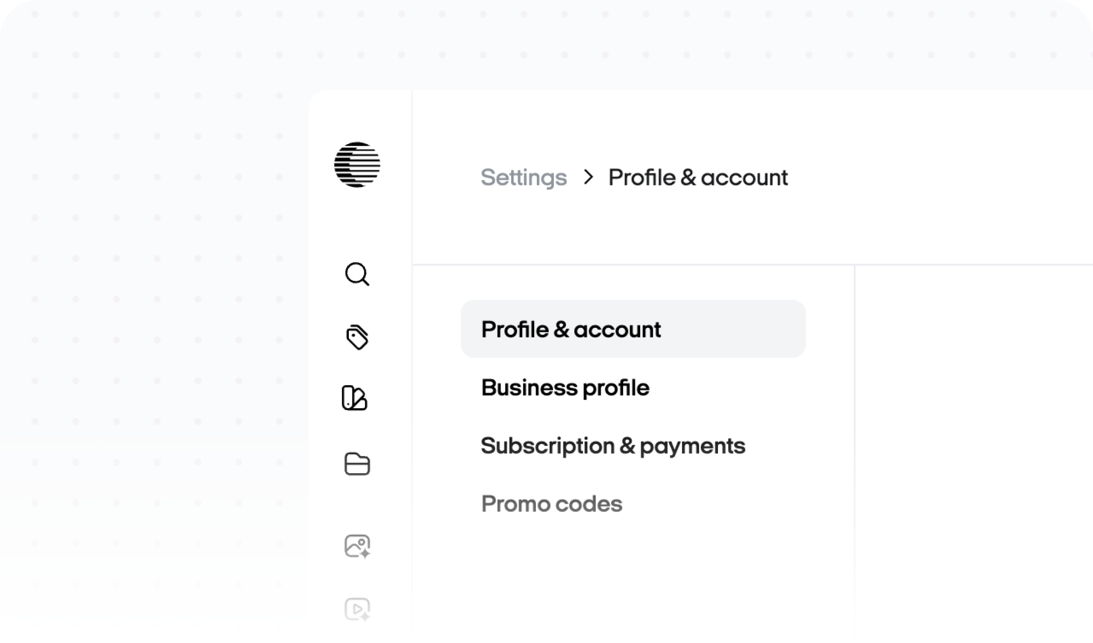Launch the AI video sidebar icon
The width and height of the screenshot is (1093, 643).
click(357, 609)
